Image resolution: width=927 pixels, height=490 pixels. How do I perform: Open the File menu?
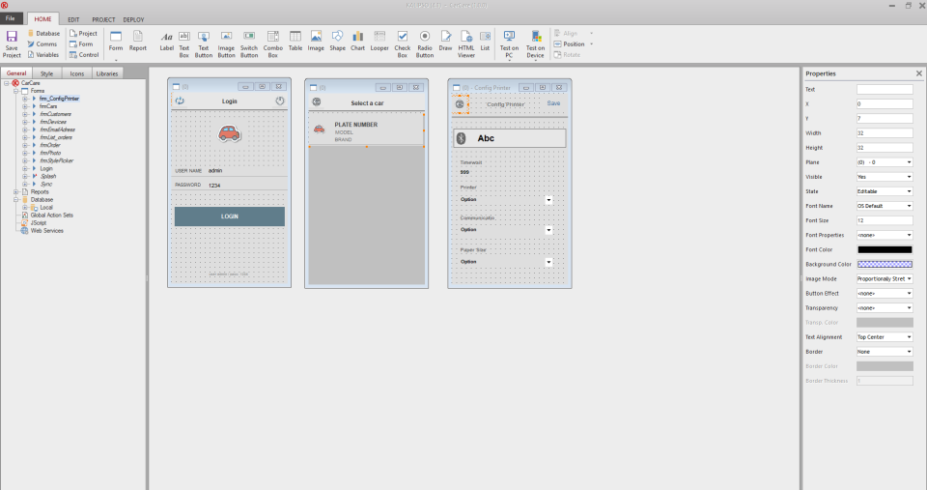(x=11, y=18)
